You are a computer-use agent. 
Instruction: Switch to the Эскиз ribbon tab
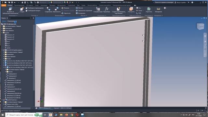[37, 5]
